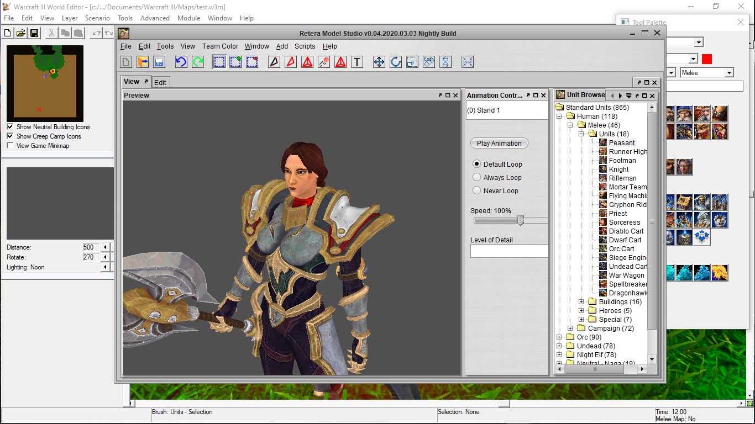
Task: Click the red color swatch in Tool Palette
Action: [707, 59]
